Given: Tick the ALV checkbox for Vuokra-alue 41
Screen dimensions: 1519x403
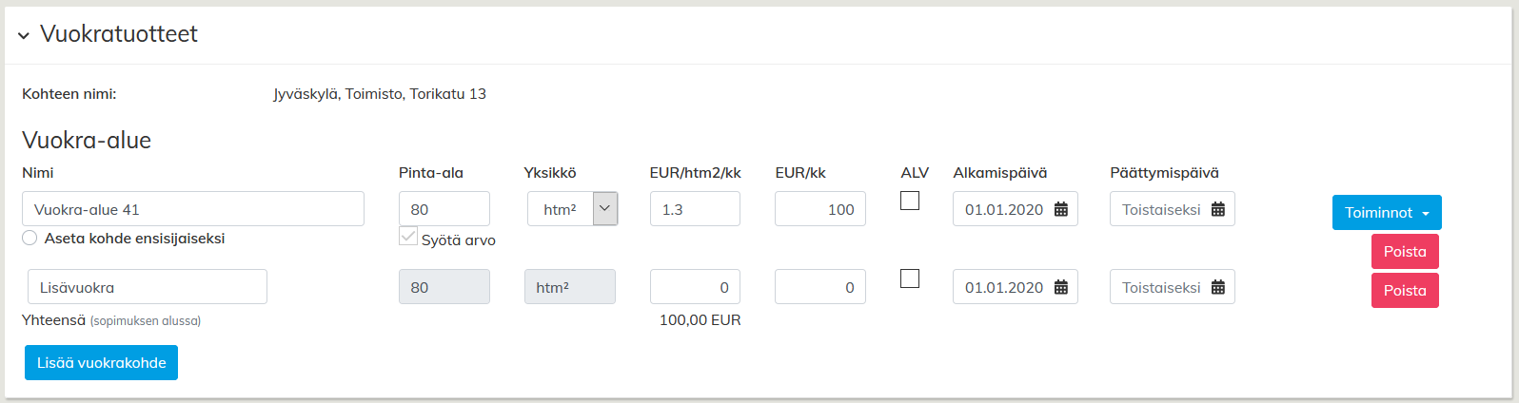Looking at the screenshot, I should [910, 201].
